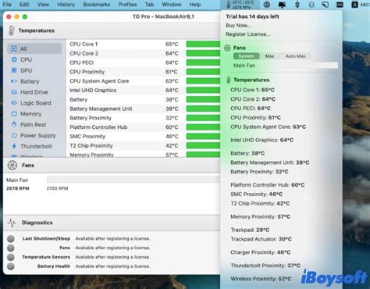
Task: Select Intel UHD Graphics row
Action: (x=143, y=91)
